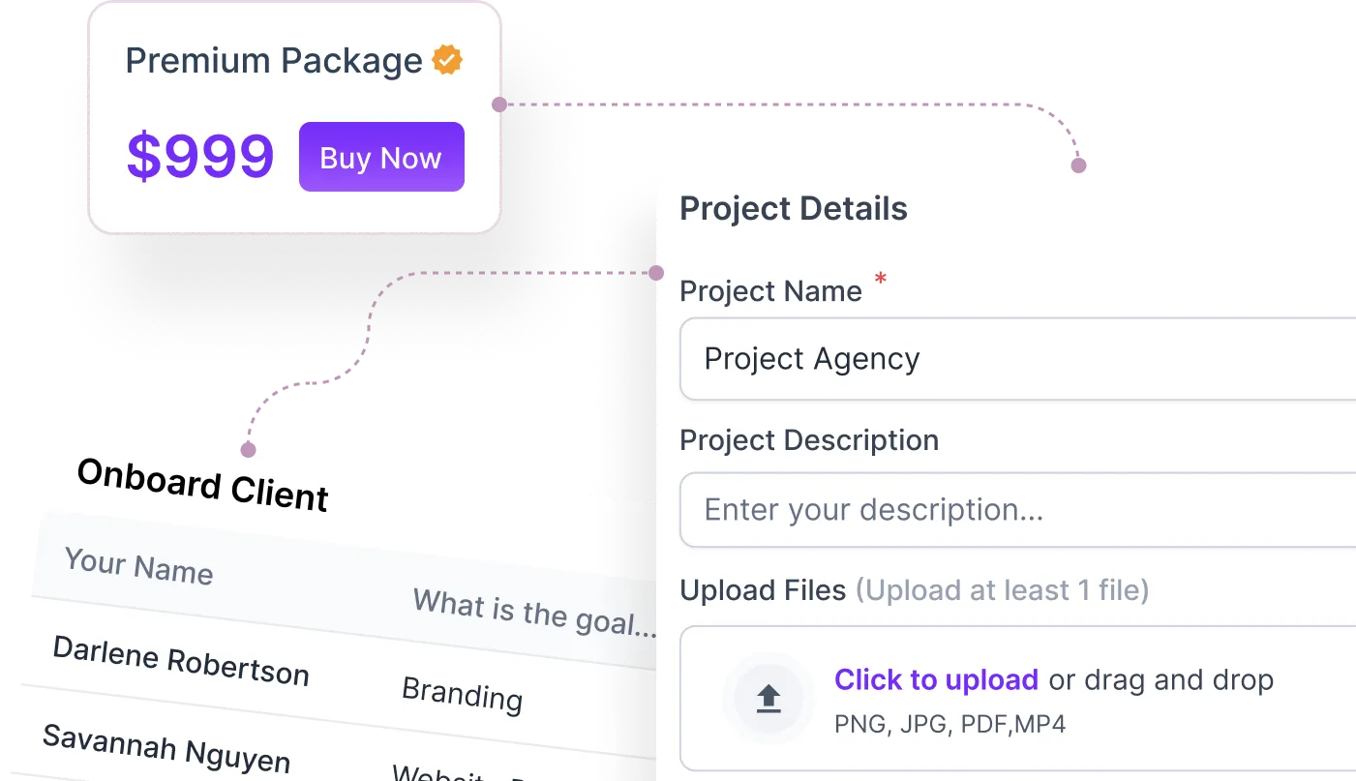This screenshot has width=1356, height=781.
Task: Click the Project Details heading
Action: 794,208
